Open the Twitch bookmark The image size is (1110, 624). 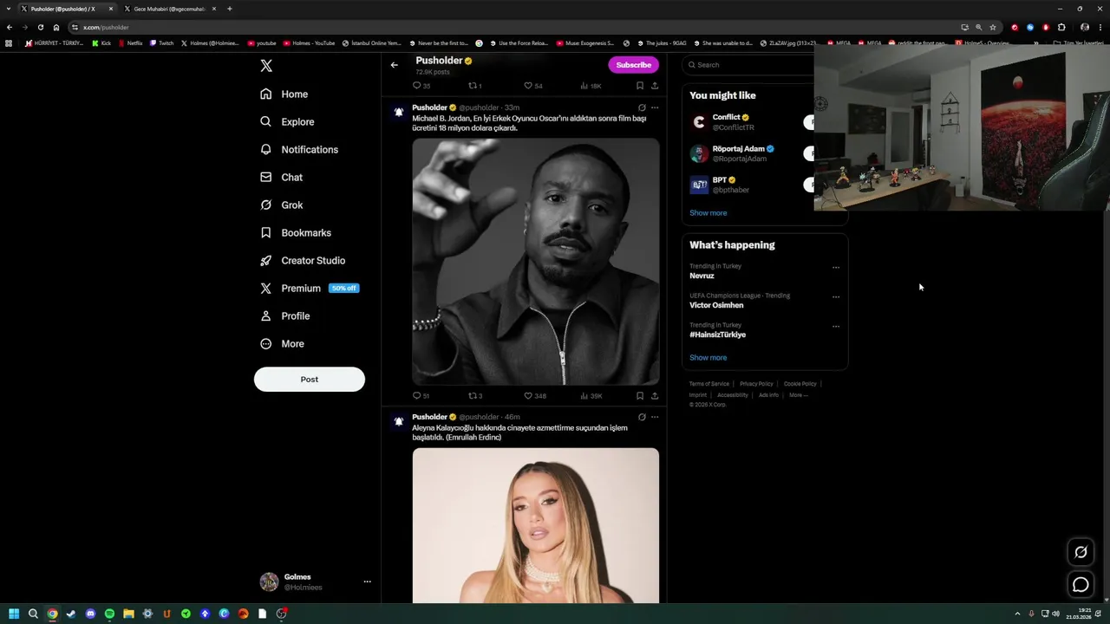click(161, 42)
